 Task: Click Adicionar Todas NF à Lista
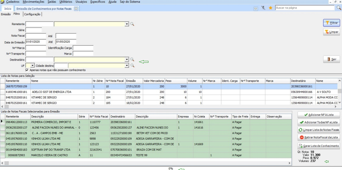pos(319,122)
